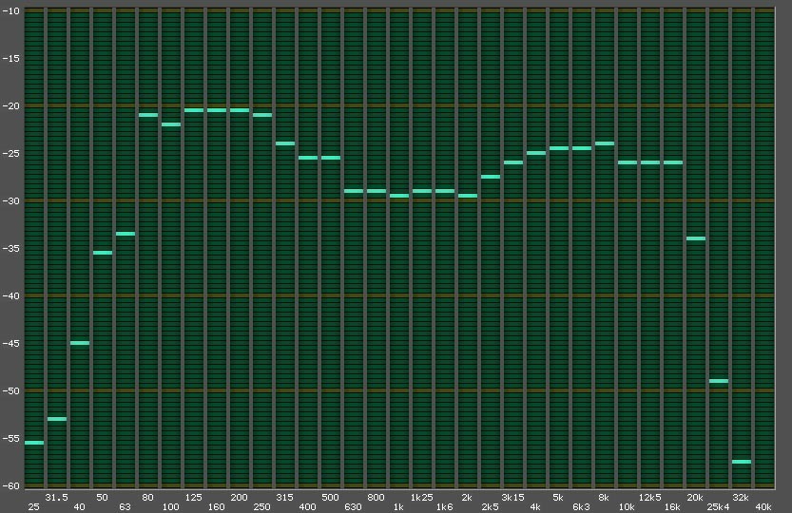792x513 pixels.
Task: Click the 40k frequency label
Action: click(763, 507)
